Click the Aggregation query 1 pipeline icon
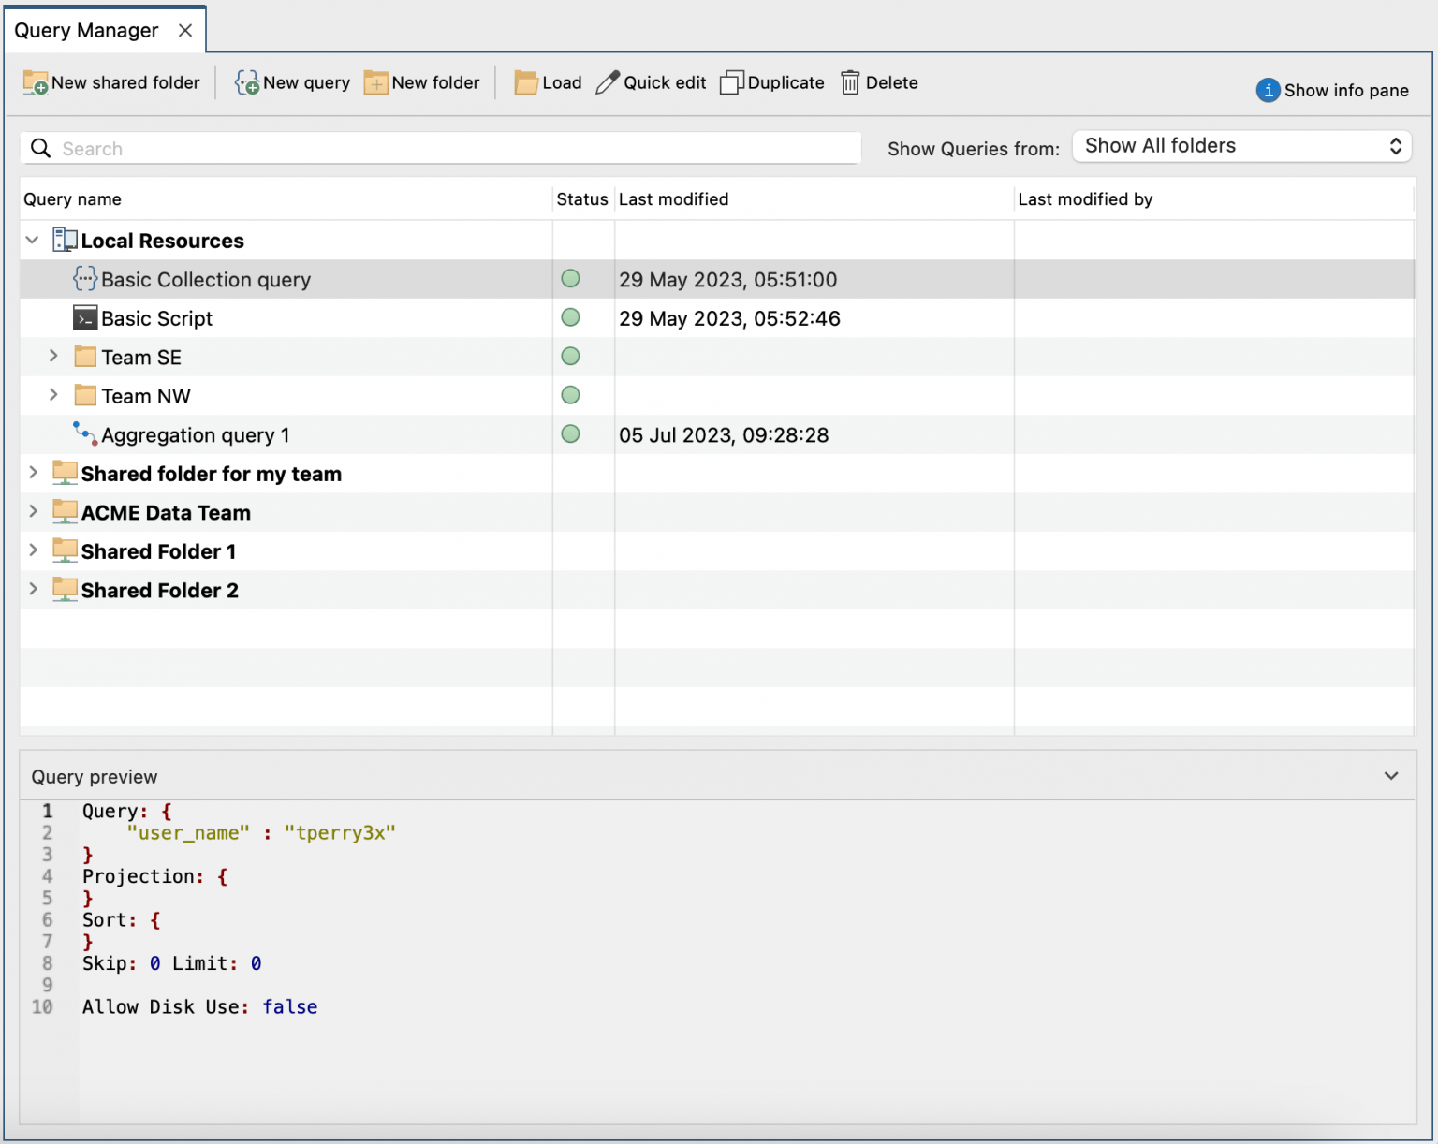1438x1144 pixels. [83, 433]
